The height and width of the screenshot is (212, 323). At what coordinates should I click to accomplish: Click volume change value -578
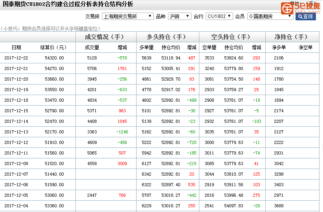pos(122,58)
